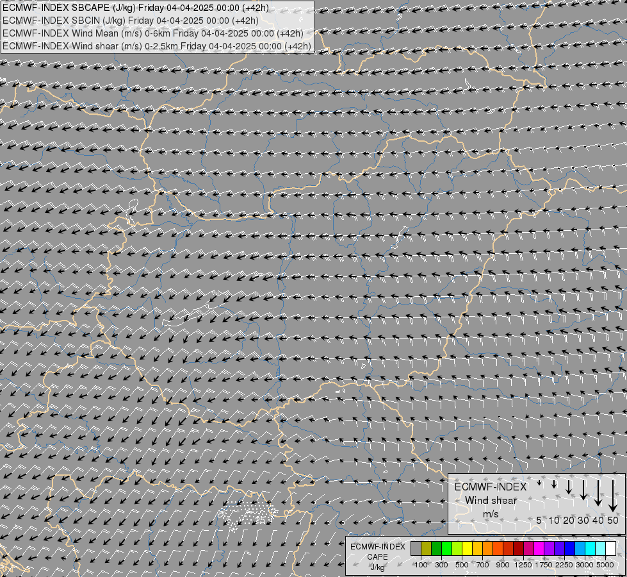Select the sky blue CAPE swatch before 3000

click(x=580, y=549)
